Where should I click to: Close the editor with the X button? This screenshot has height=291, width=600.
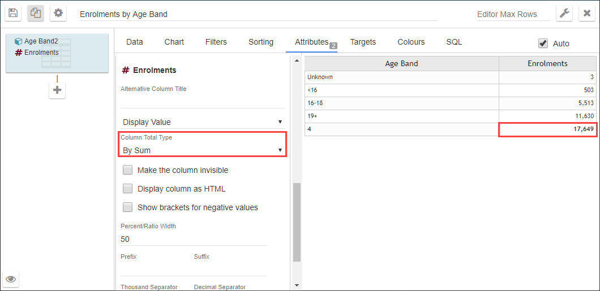coord(586,14)
